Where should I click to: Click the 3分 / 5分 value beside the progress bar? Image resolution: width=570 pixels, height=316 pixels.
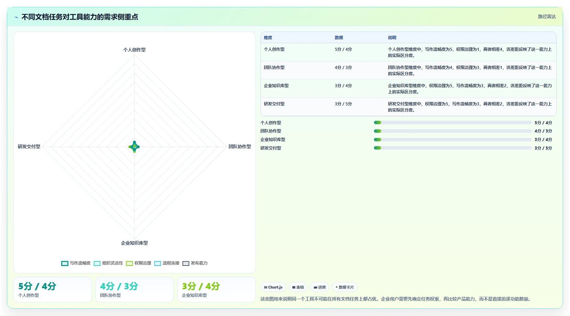pos(543,148)
